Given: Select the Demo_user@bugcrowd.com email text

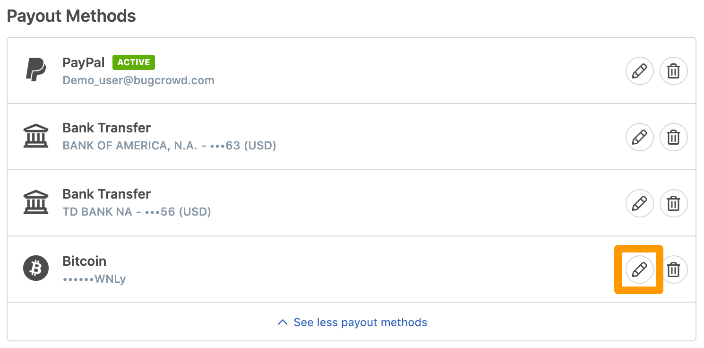Looking at the screenshot, I should [x=138, y=80].
